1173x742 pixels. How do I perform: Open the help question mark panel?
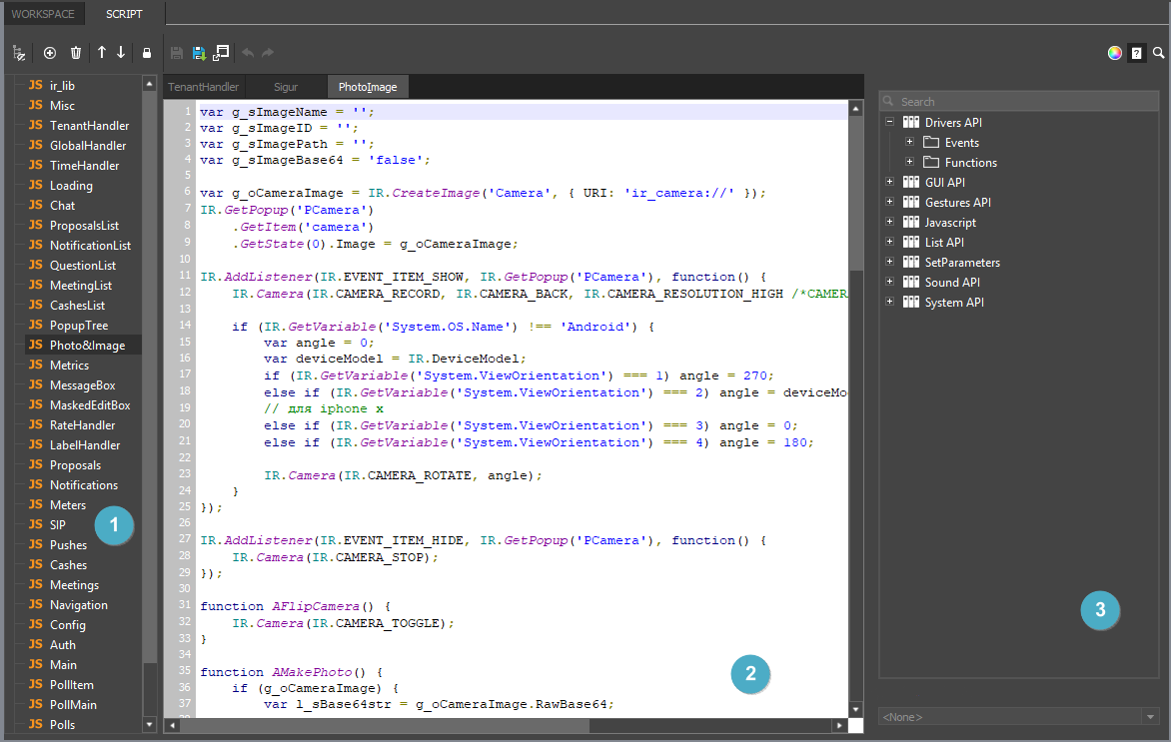tap(1136, 52)
